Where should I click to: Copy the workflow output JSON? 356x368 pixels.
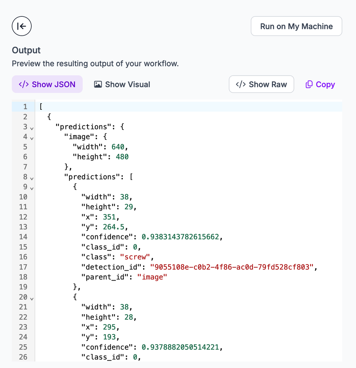[x=320, y=84]
